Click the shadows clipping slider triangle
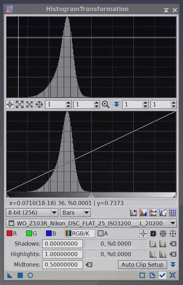Screen dimensions: 183x285 click(7, 196)
